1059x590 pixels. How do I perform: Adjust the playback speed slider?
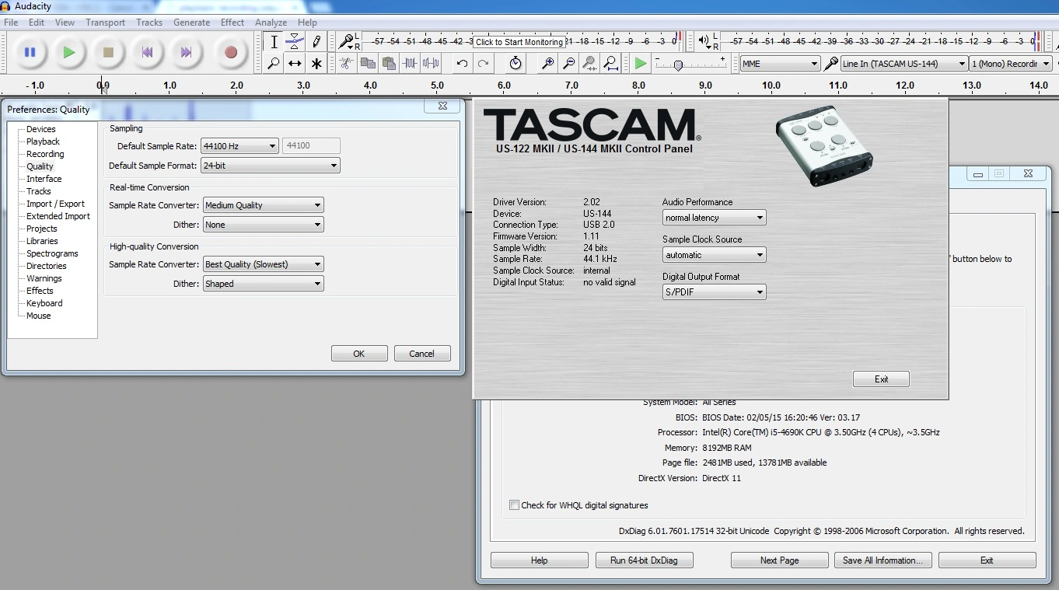click(x=678, y=65)
